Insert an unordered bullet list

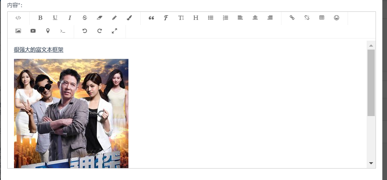click(211, 18)
